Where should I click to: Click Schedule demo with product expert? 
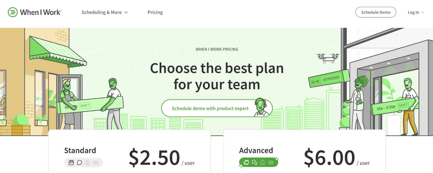tap(210, 108)
